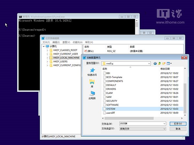Screen dimensions: 194x145
Task: Click the file name (文件名) input field
Action: tap(142, 123)
